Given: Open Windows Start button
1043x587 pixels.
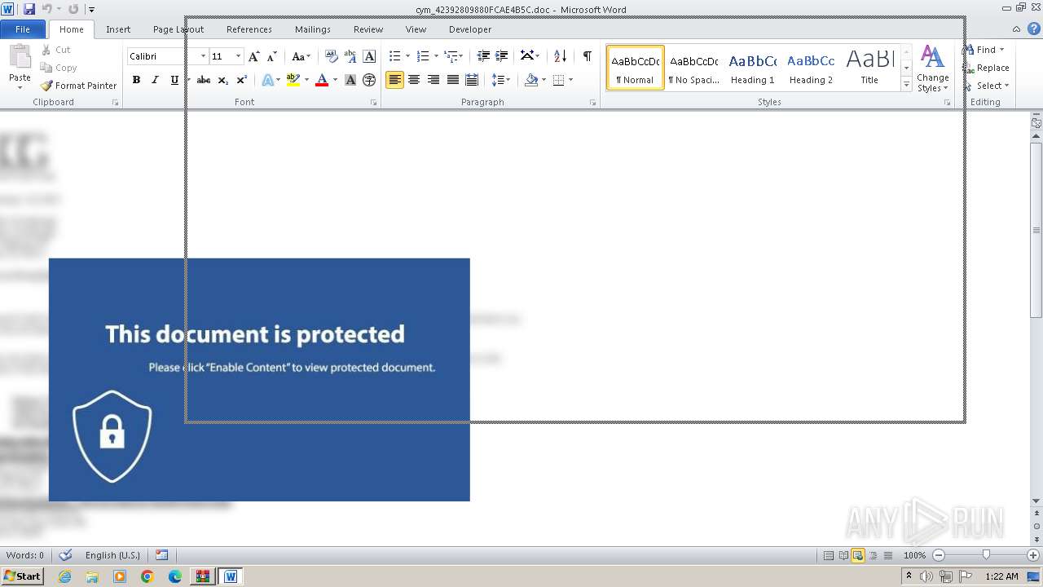Looking at the screenshot, I should pos(22,576).
